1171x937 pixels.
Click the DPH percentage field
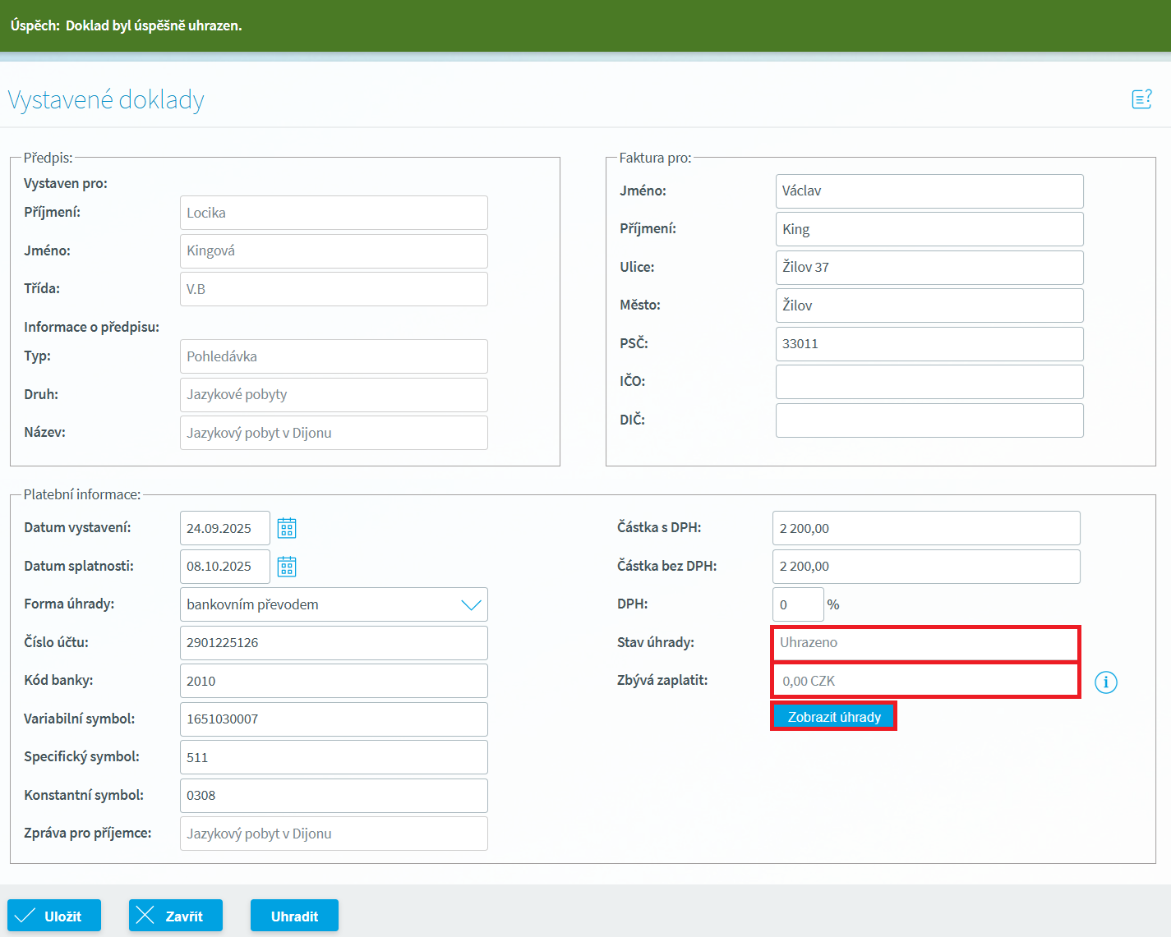point(797,604)
